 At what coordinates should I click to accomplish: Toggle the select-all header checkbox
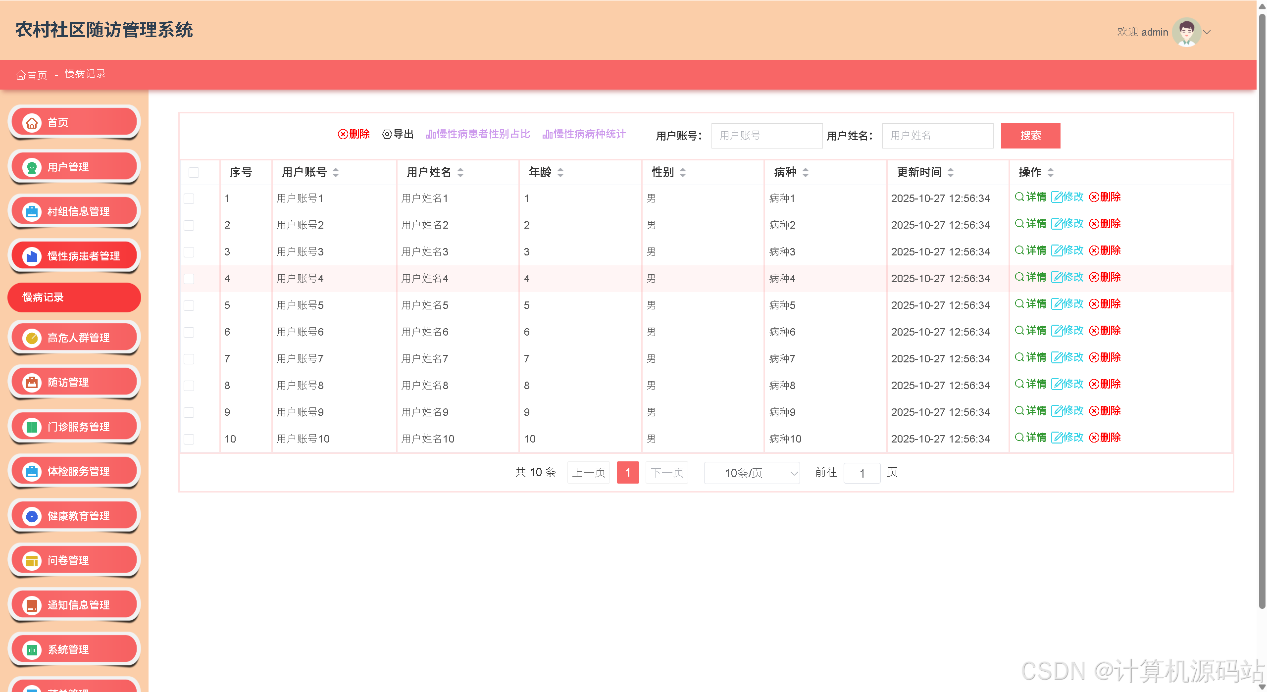coord(194,172)
